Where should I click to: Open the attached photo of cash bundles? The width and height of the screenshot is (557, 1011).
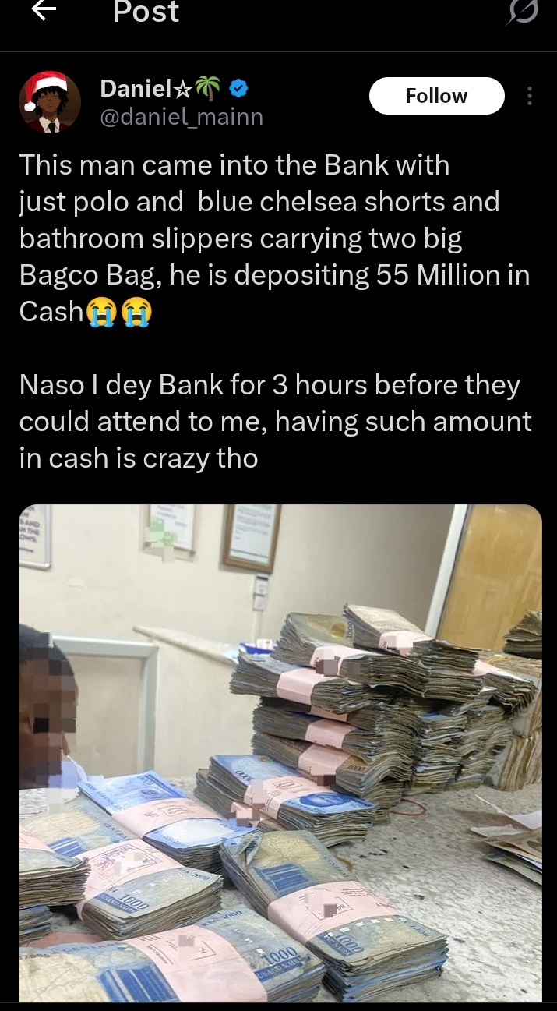click(x=280, y=753)
